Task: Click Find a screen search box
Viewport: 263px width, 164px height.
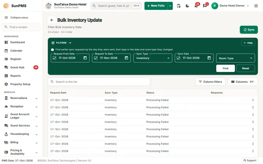Action: click(21, 27)
